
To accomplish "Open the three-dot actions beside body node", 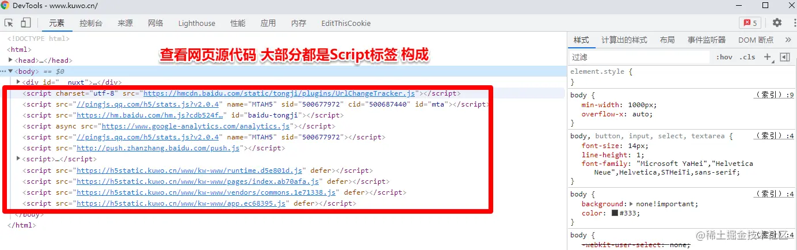I will (3, 71).
